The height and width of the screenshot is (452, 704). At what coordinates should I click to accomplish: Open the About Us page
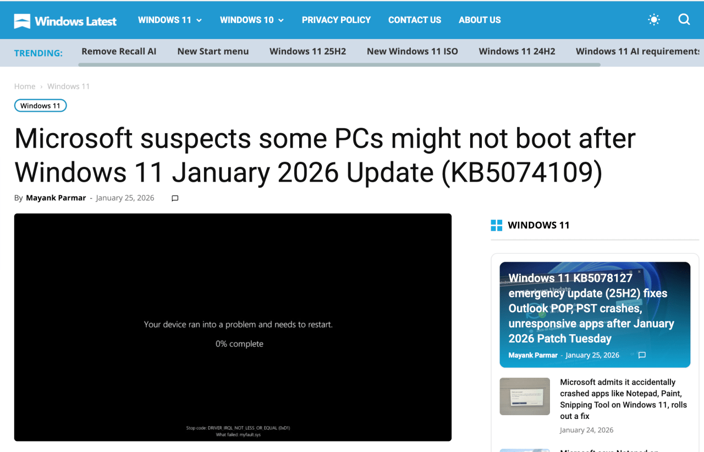click(480, 20)
